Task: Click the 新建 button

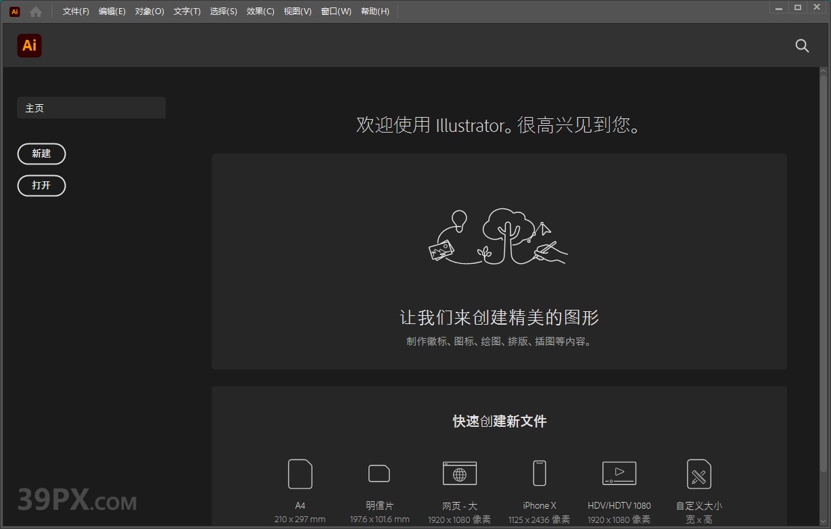Action: click(41, 154)
